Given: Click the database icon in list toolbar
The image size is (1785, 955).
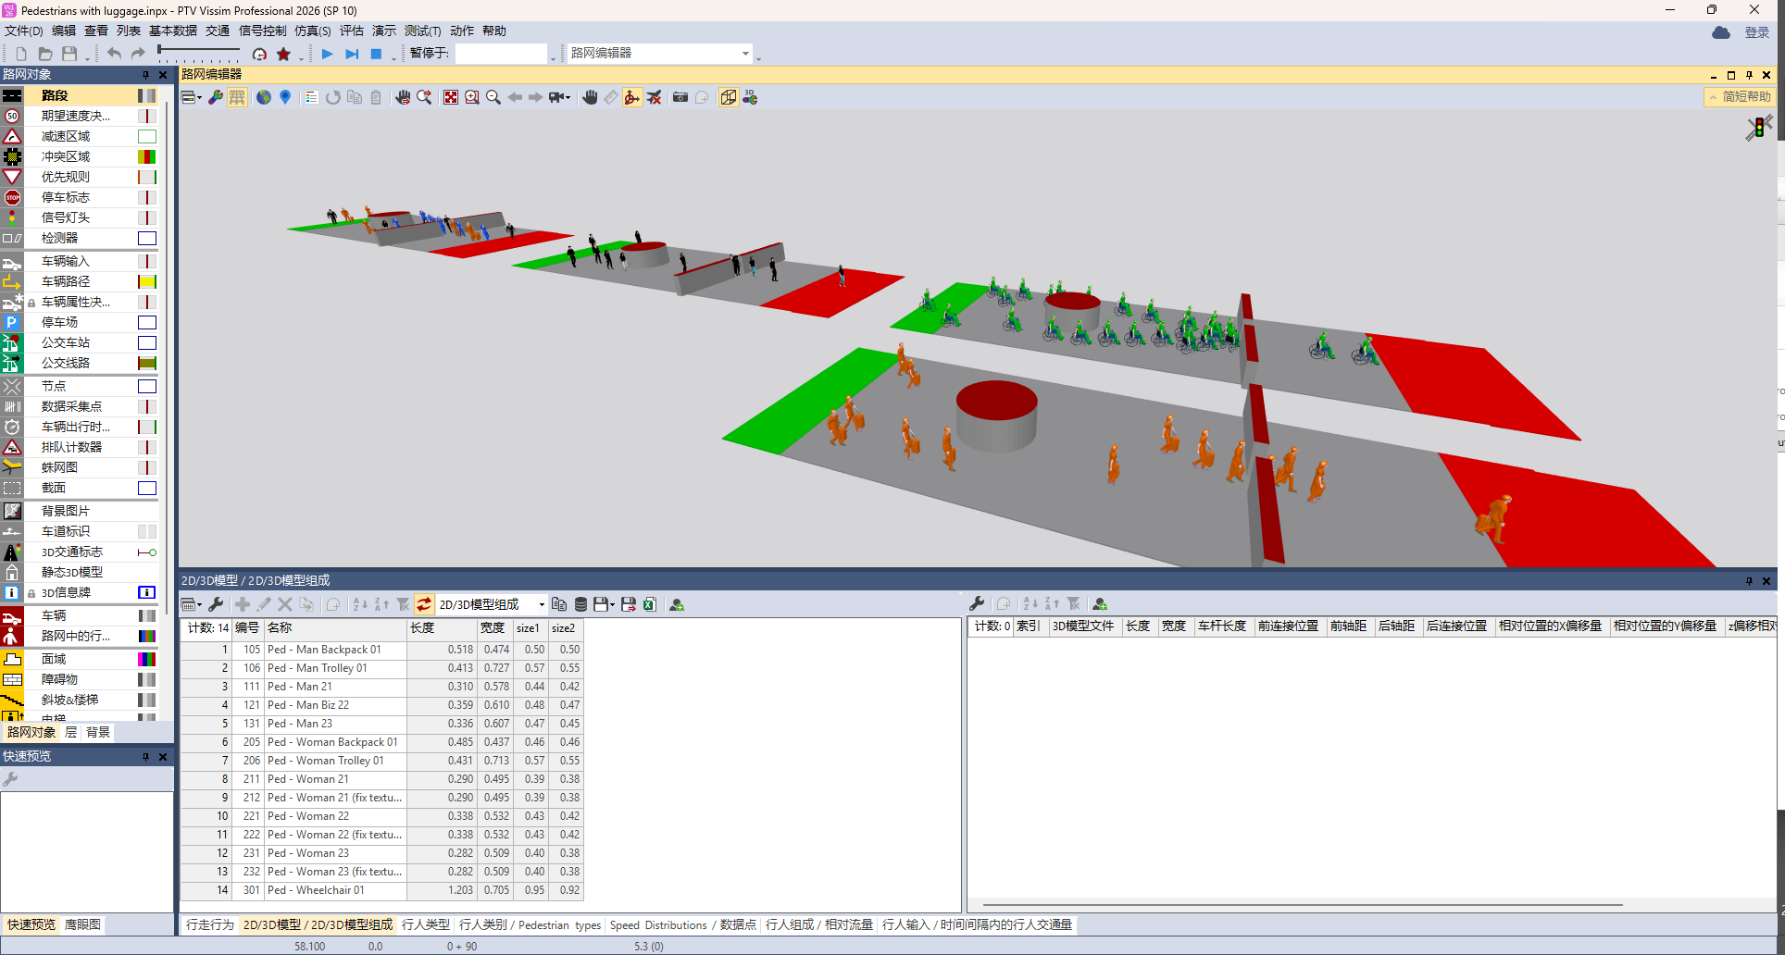Looking at the screenshot, I should tap(580, 604).
